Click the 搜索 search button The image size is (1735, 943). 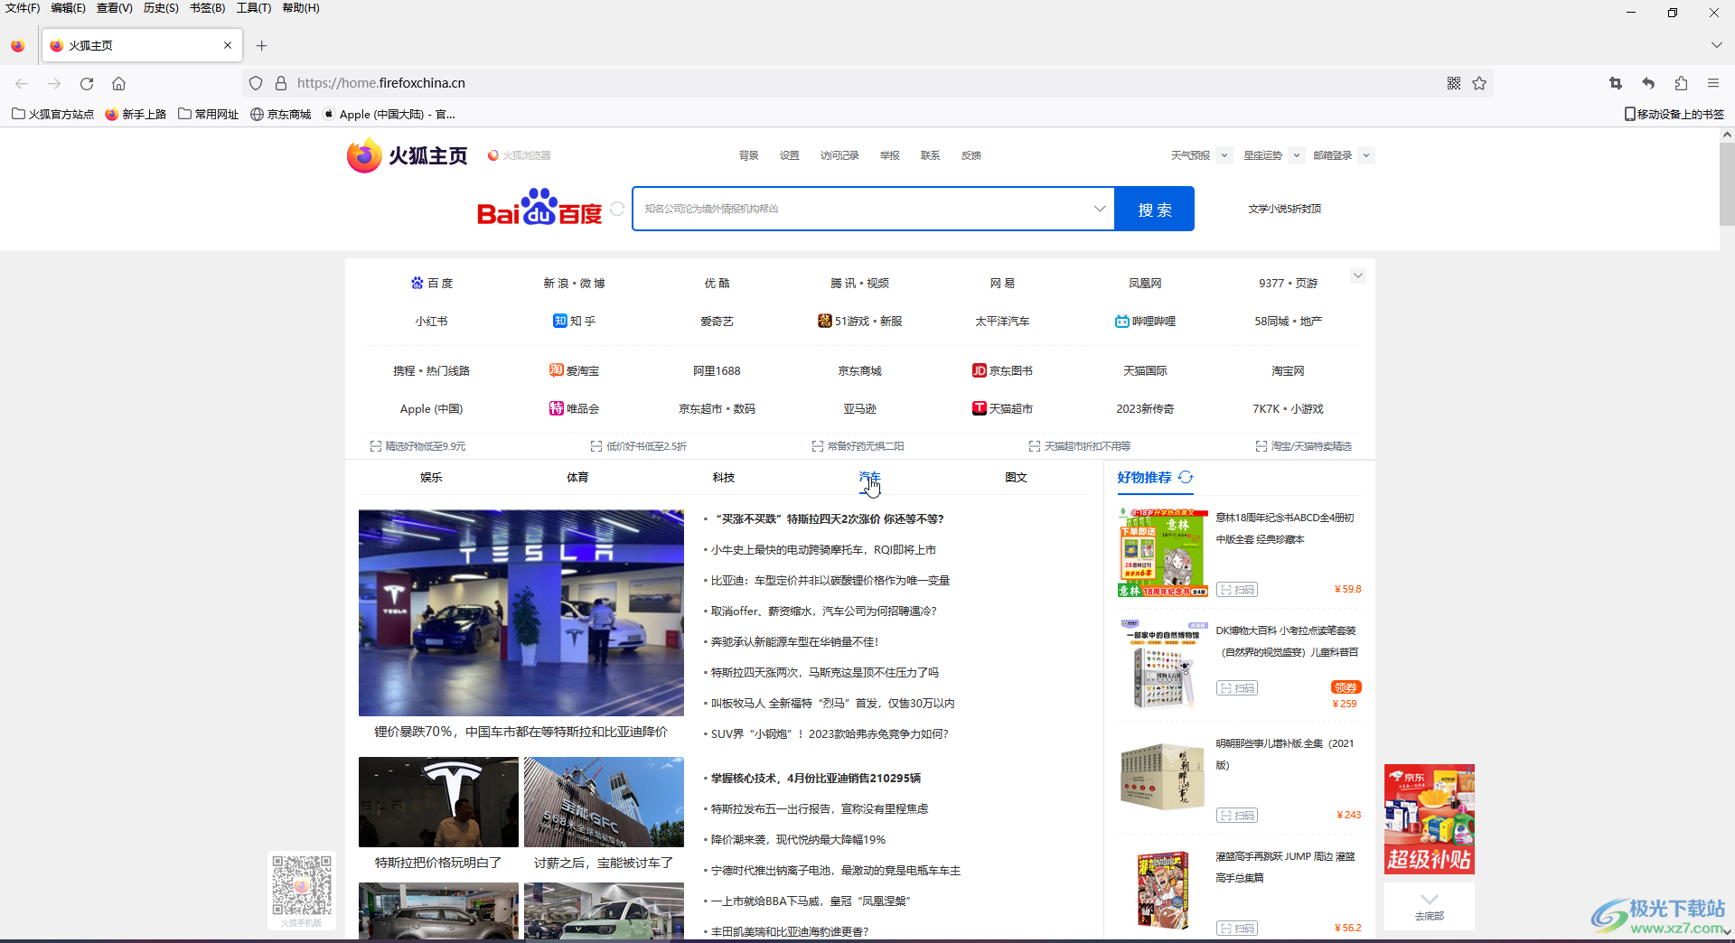(x=1155, y=209)
